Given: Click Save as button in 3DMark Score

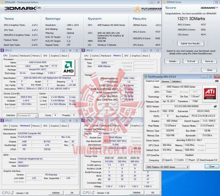Looking at the screenshot, I should pos(210,61).
